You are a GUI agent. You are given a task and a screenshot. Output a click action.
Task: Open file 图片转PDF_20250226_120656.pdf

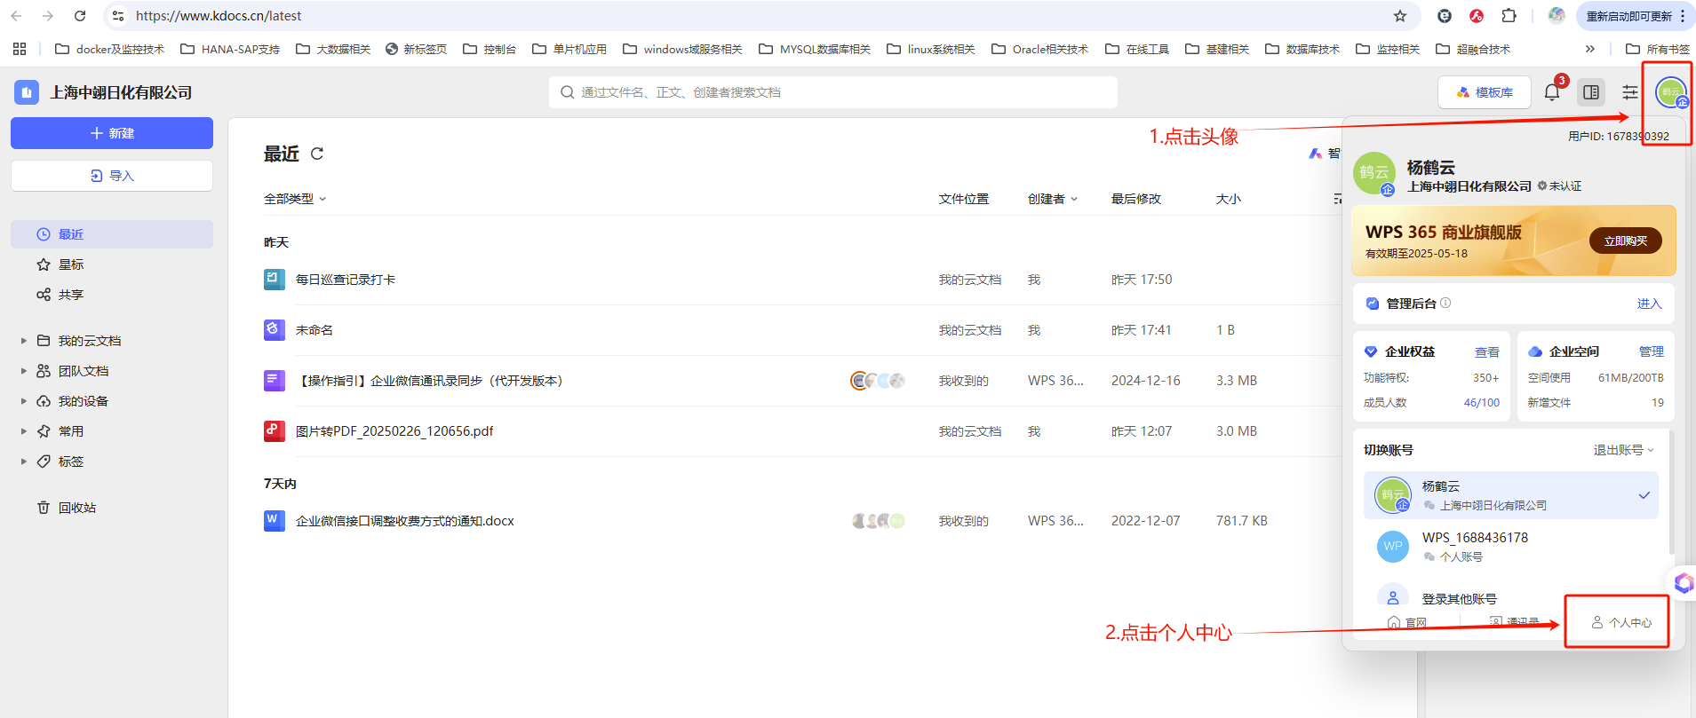tap(394, 431)
